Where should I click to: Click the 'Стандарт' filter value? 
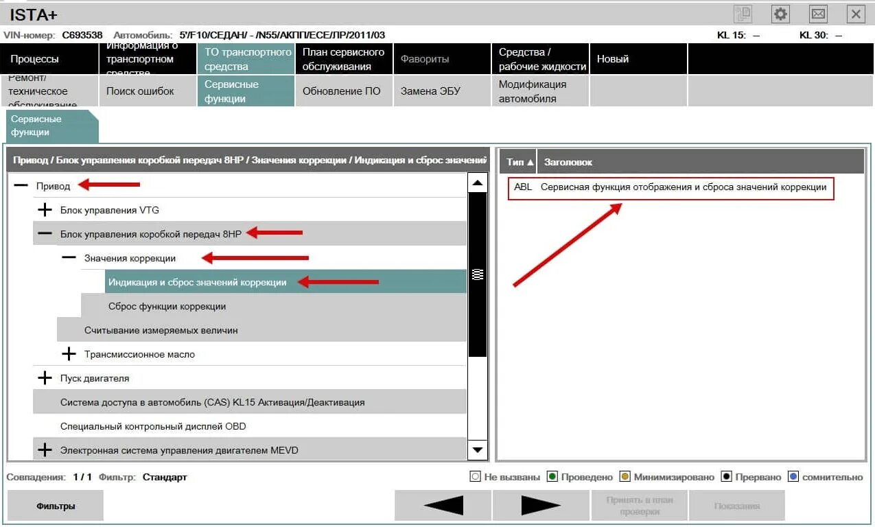[165, 477]
